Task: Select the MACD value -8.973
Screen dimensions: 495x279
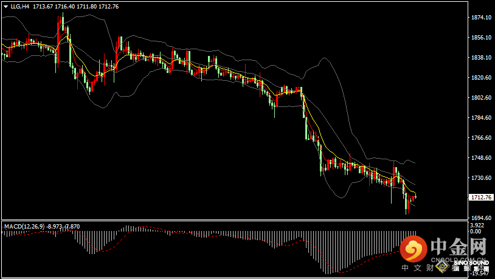Action: tap(55, 227)
